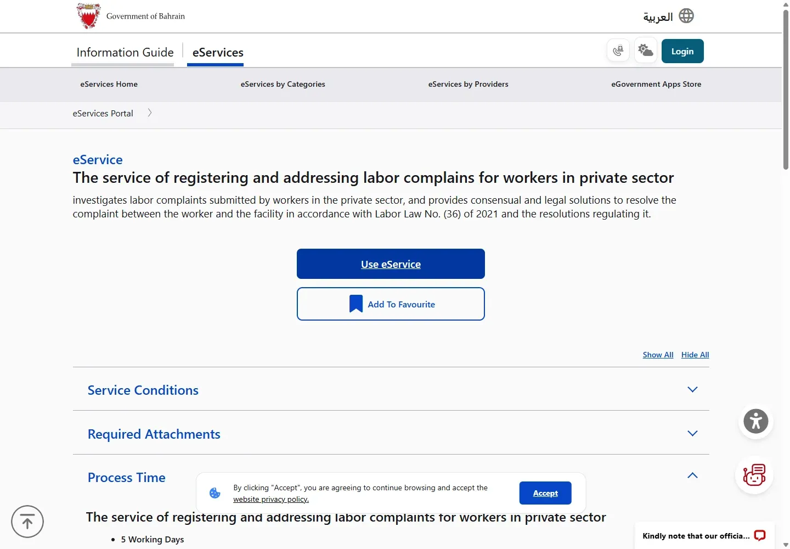Click the breadcrumb chevron after eServices Portal

click(149, 113)
